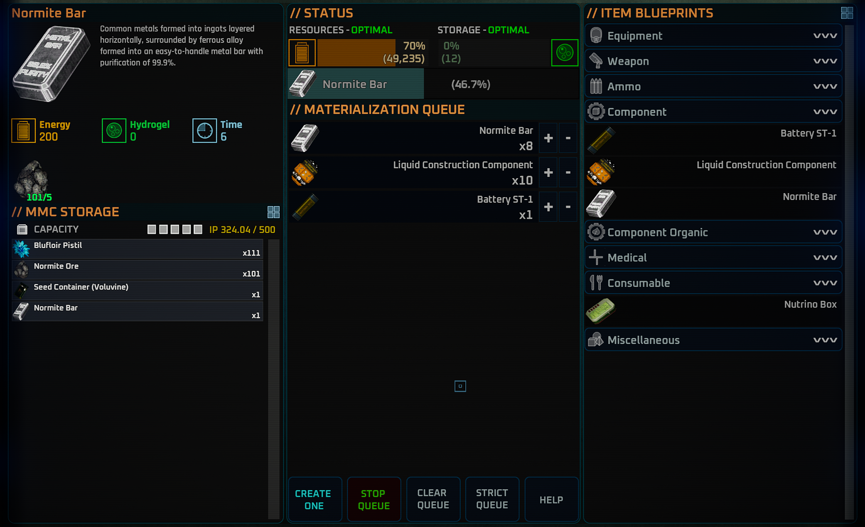This screenshot has height=527, width=865.
Task: Click the Create One button
Action: click(315, 499)
